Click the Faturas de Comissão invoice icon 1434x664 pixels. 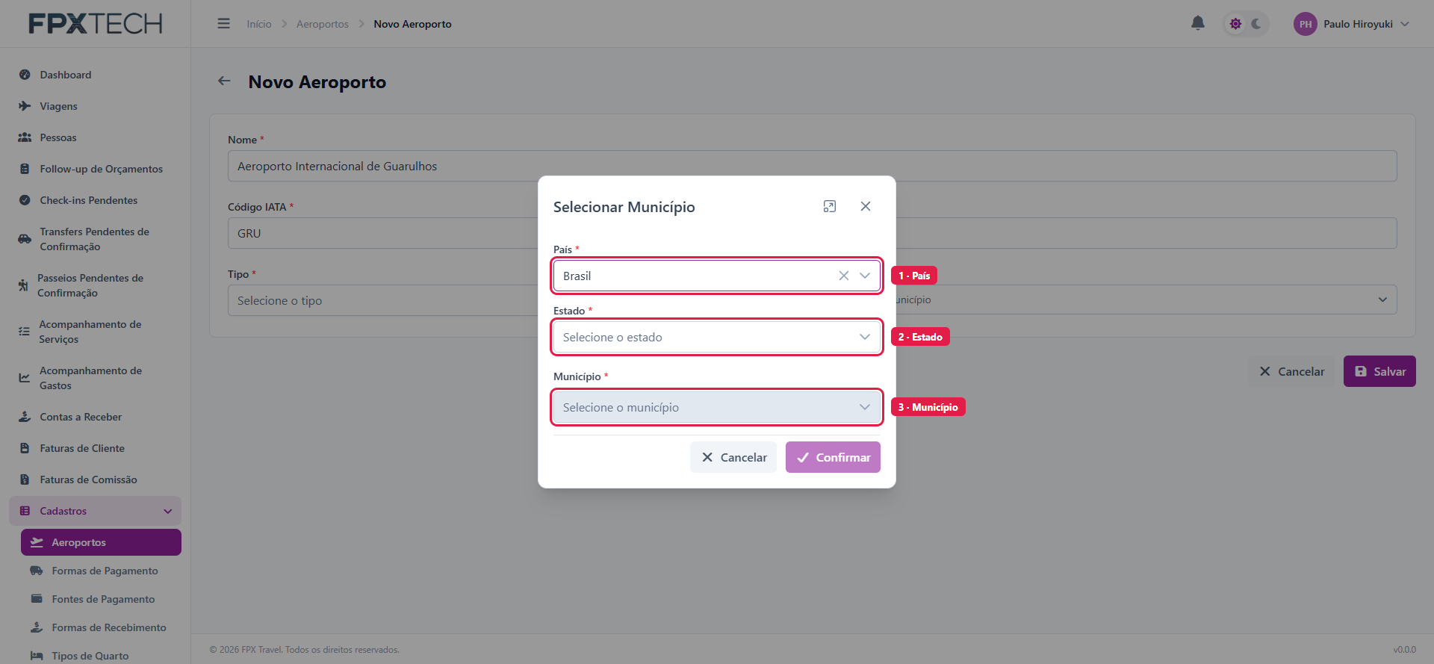(x=25, y=480)
